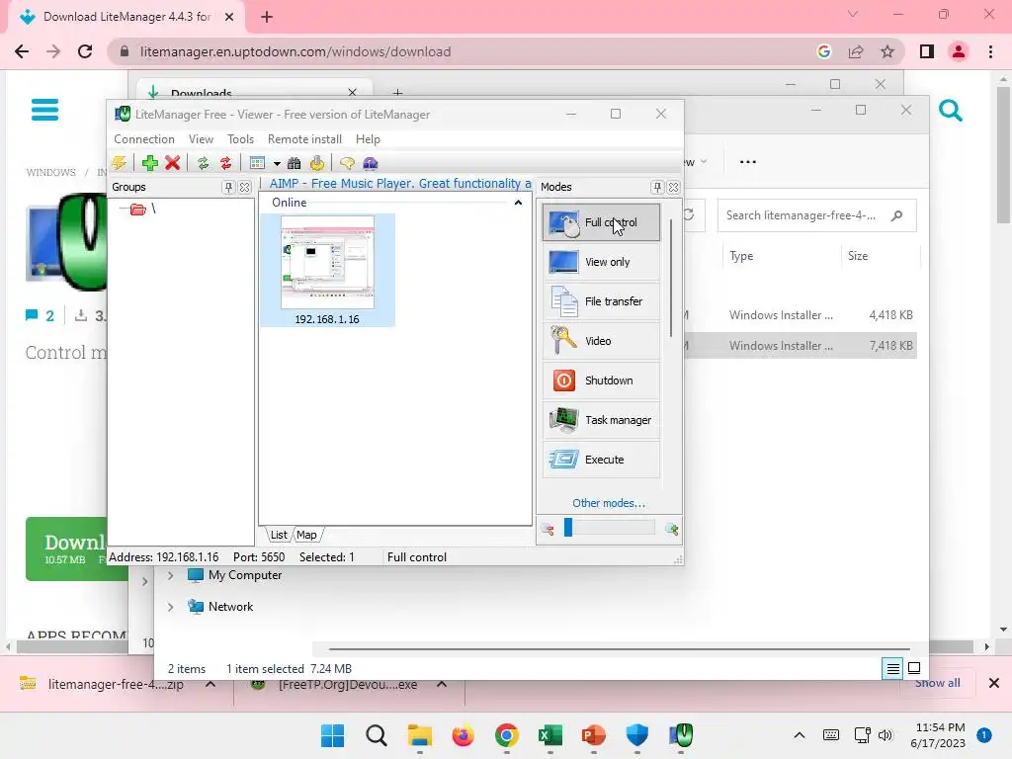This screenshot has width=1012, height=759.
Task: Click the Search litemanager-free field in Explorer
Action: [816, 215]
